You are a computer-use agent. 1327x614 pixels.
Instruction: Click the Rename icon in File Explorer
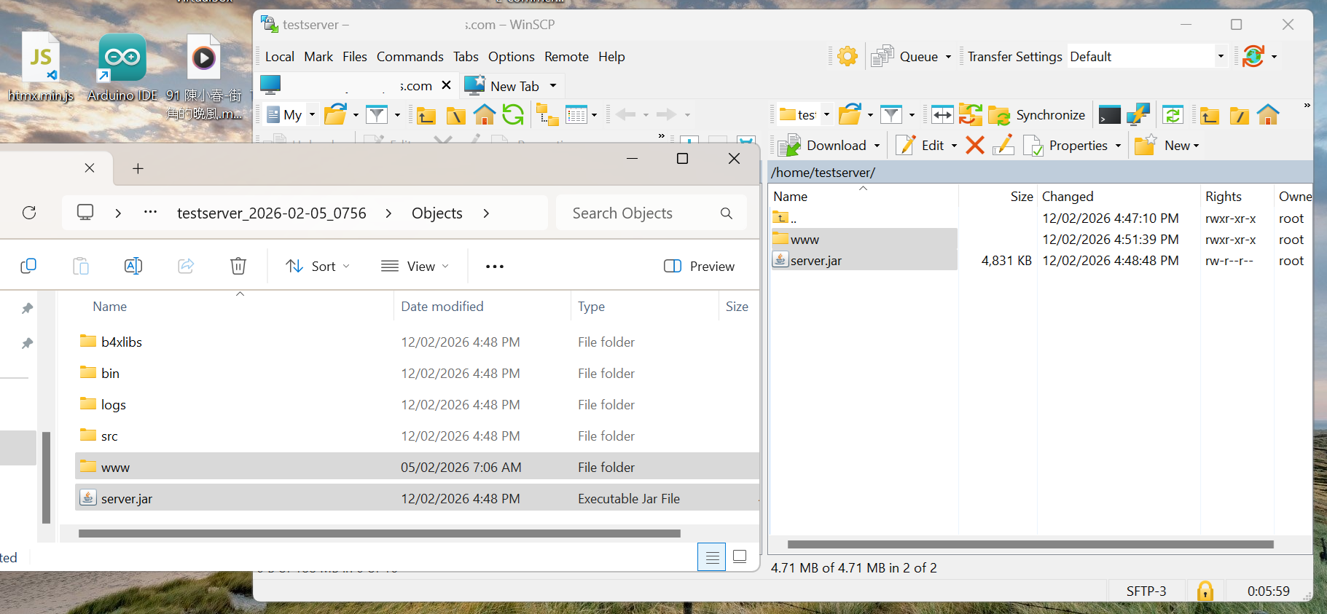click(133, 266)
